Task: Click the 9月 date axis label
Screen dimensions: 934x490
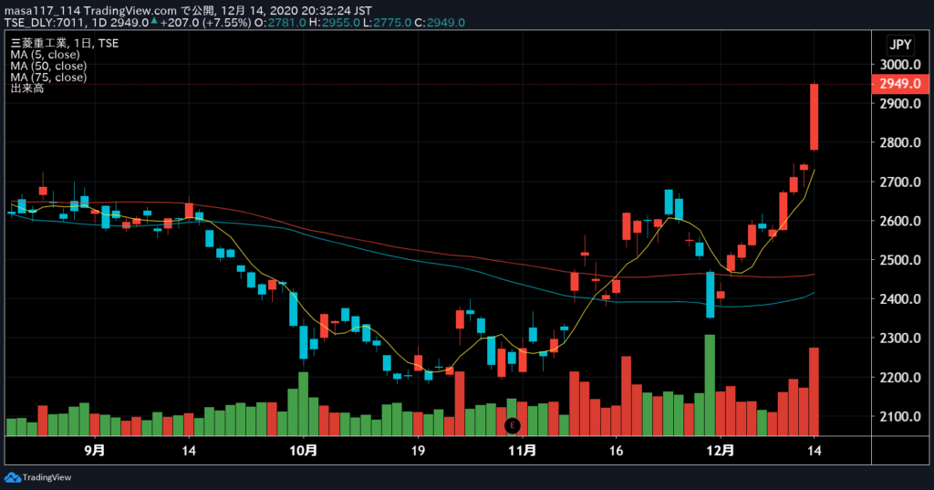Action: [95, 451]
